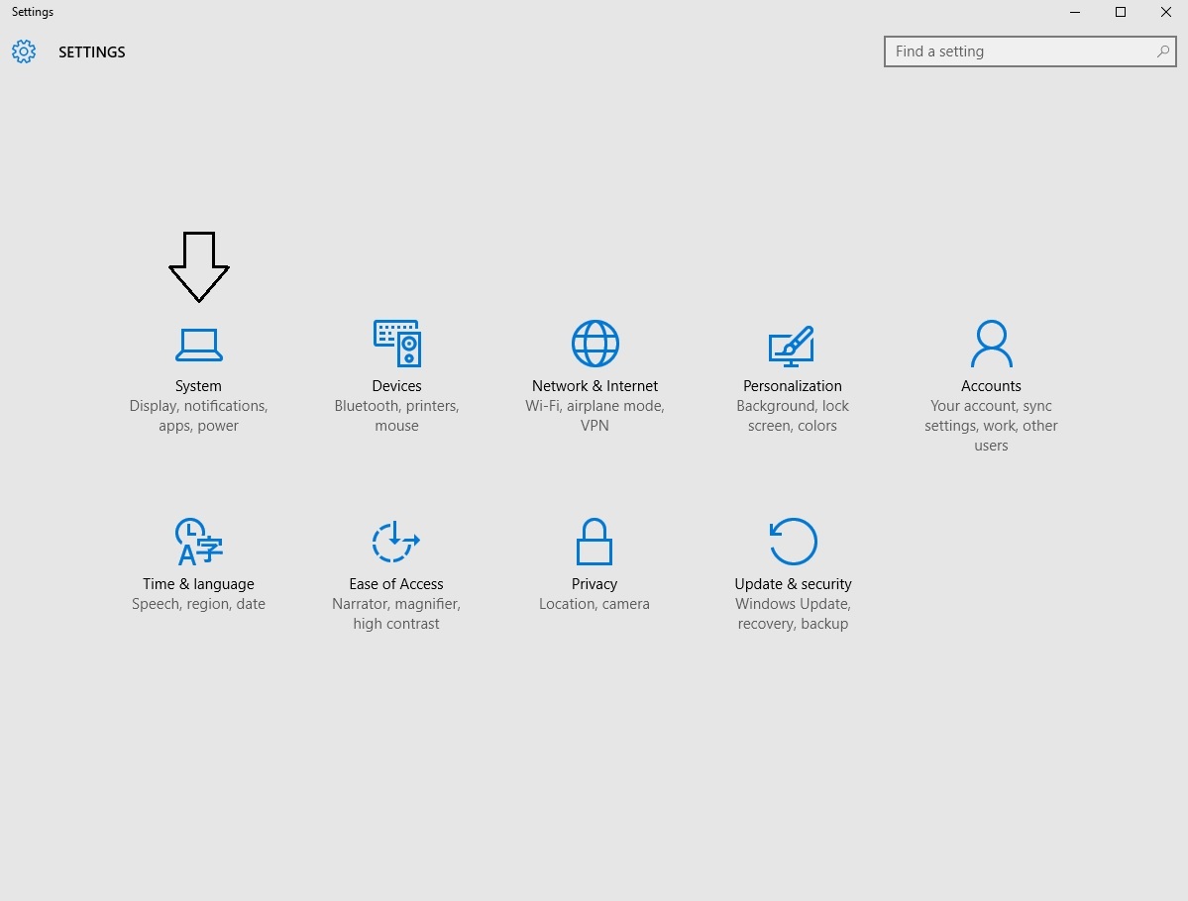1188x901 pixels.
Task: Open the Network & Internet globe icon
Action: coord(594,343)
